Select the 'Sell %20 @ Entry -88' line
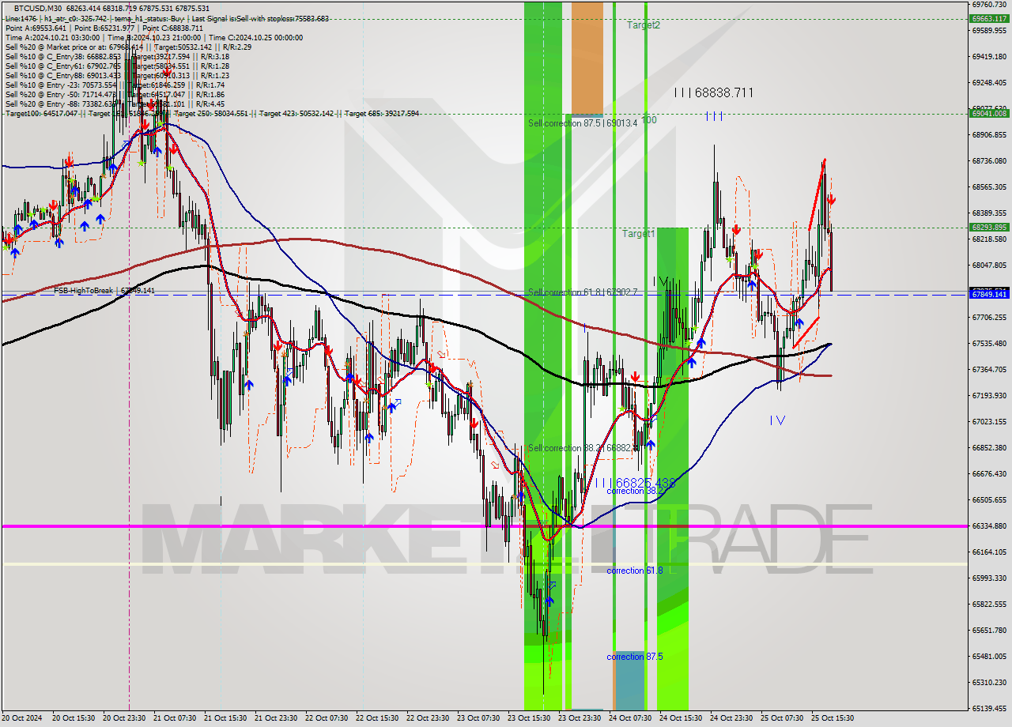 point(115,104)
